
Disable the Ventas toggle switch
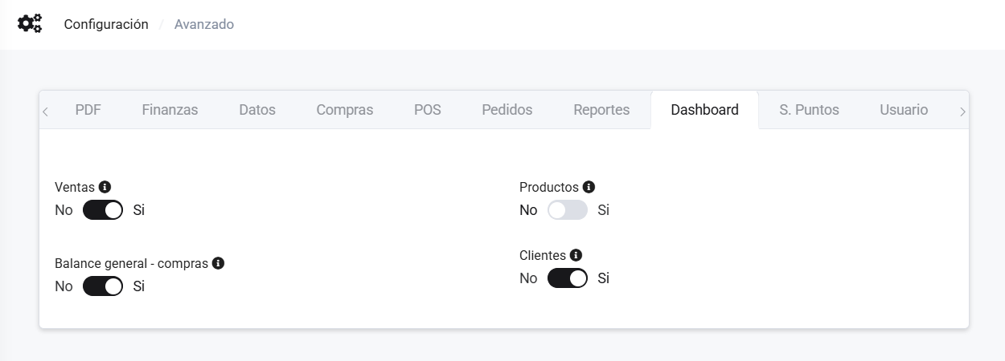(103, 210)
